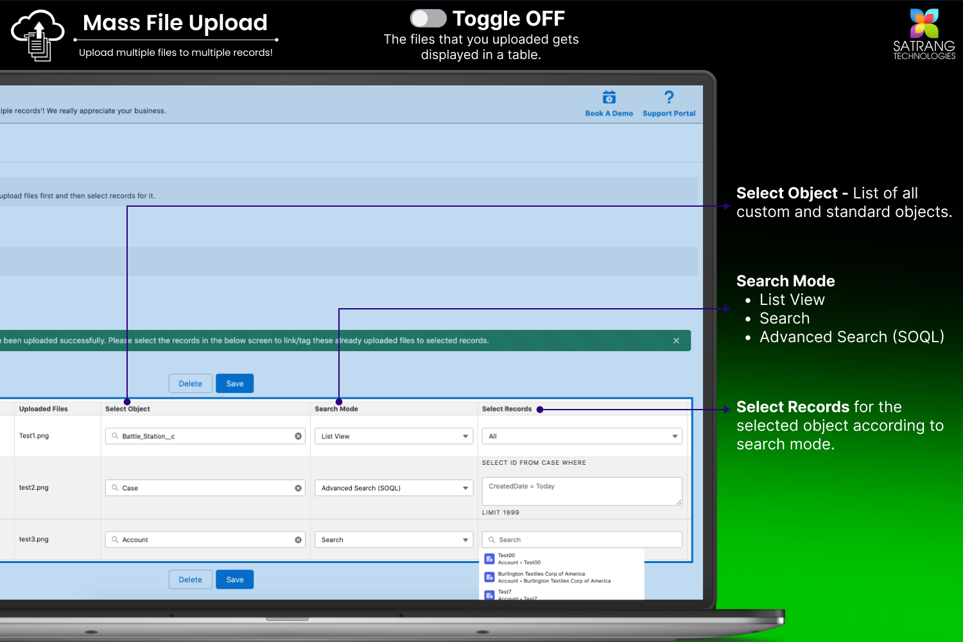
Task: Open Support Portal question mark icon
Action: (669, 98)
